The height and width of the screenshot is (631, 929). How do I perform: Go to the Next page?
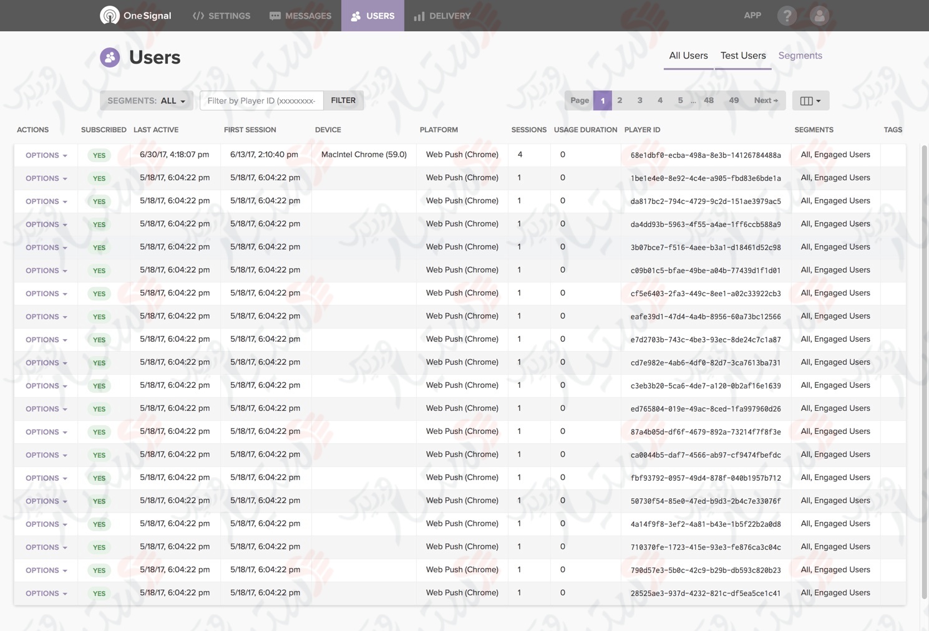pos(766,100)
